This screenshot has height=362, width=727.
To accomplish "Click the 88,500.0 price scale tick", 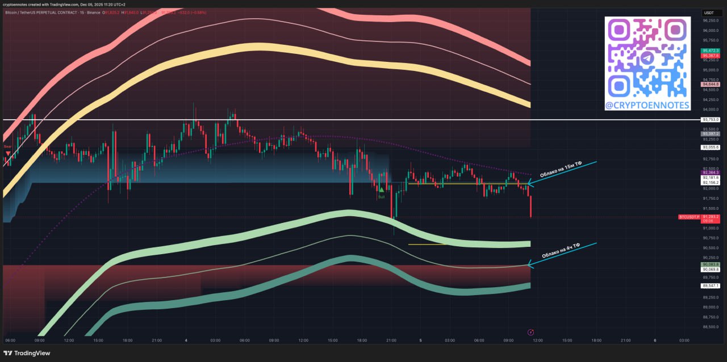I will click(711, 327).
